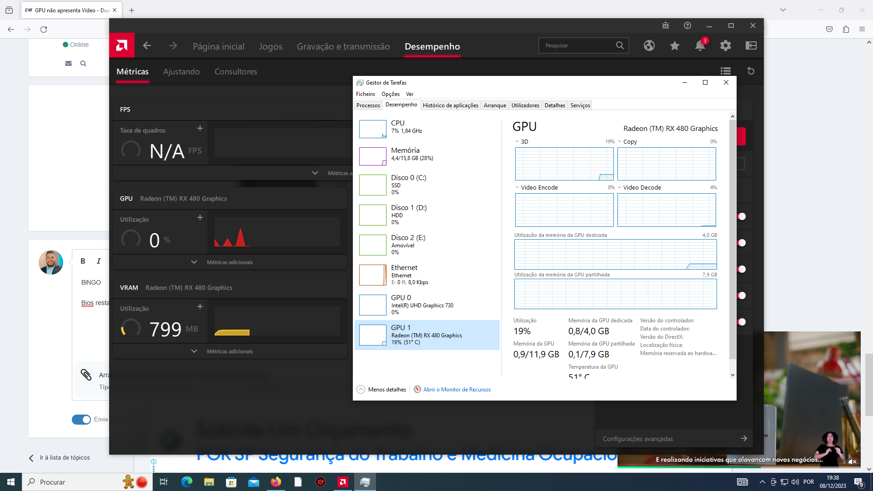Open AMD Software settings gear
The image size is (873, 491).
pos(726,45)
